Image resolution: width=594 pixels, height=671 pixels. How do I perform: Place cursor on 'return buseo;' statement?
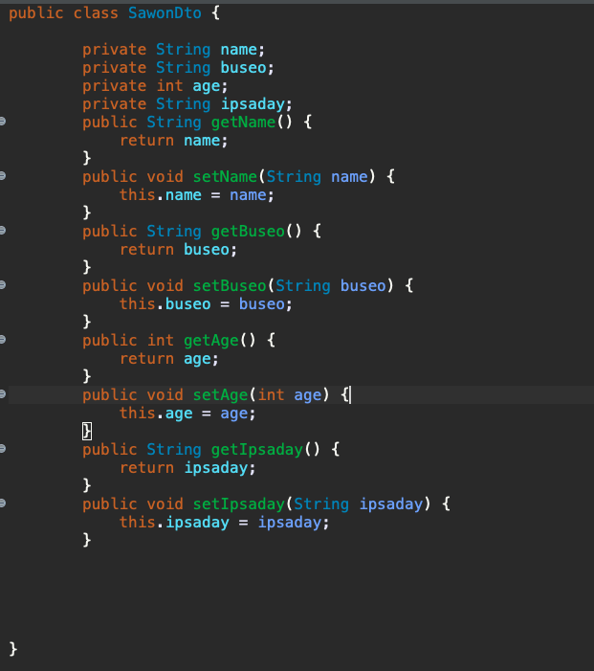178,250
